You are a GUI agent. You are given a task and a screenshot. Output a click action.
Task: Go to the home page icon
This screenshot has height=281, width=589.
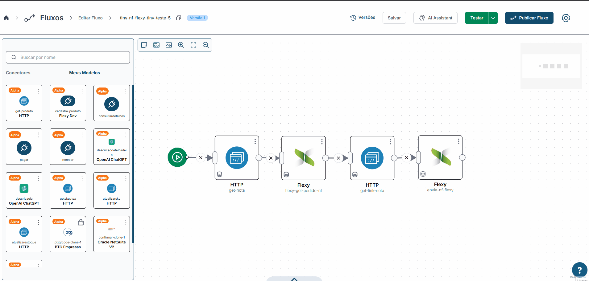coord(6,18)
